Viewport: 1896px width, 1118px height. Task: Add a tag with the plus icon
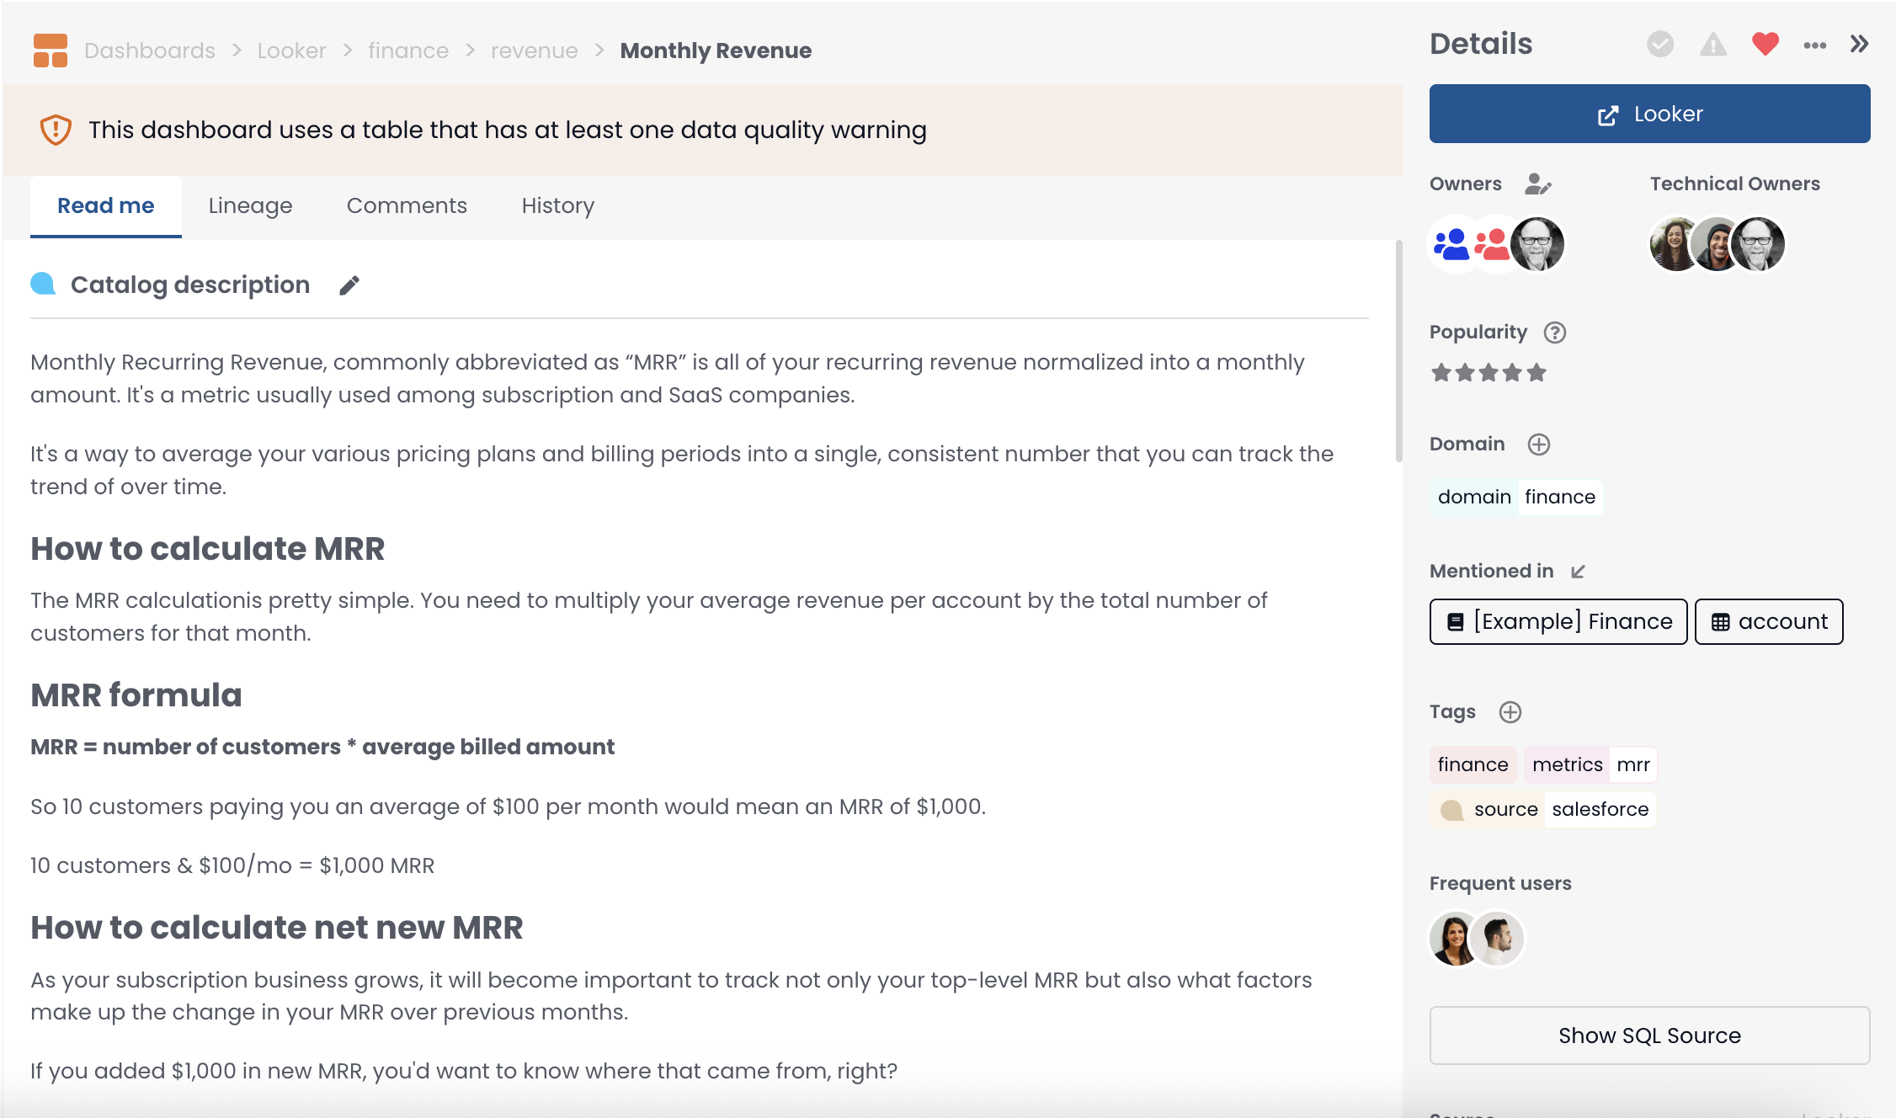[1510, 712]
